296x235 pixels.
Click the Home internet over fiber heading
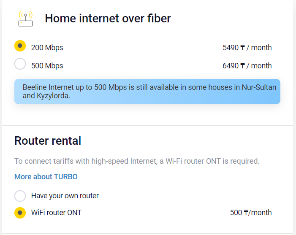[108, 19]
